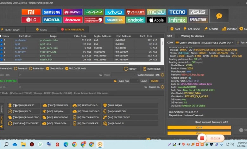Toggle PRELOADER Auth option

tap(75, 68)
